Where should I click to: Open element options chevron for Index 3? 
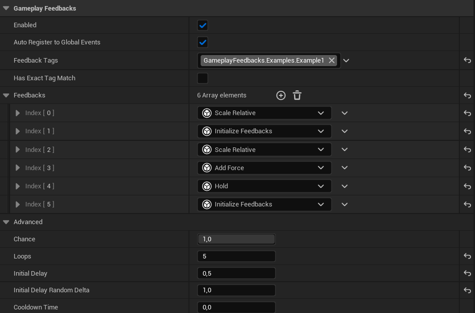(x=345, y=168)
